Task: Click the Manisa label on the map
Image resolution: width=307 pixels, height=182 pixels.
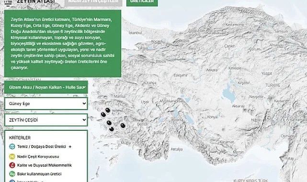Action: tap(120, 96)
